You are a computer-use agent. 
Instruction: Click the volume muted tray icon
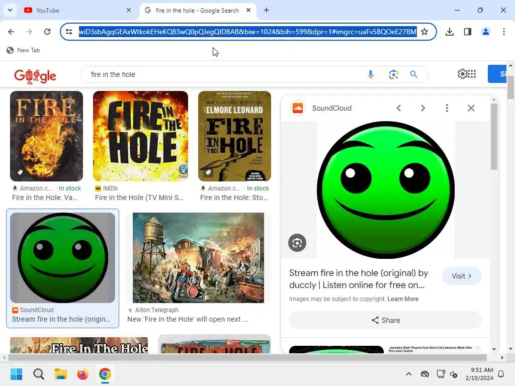click(454, 374)
